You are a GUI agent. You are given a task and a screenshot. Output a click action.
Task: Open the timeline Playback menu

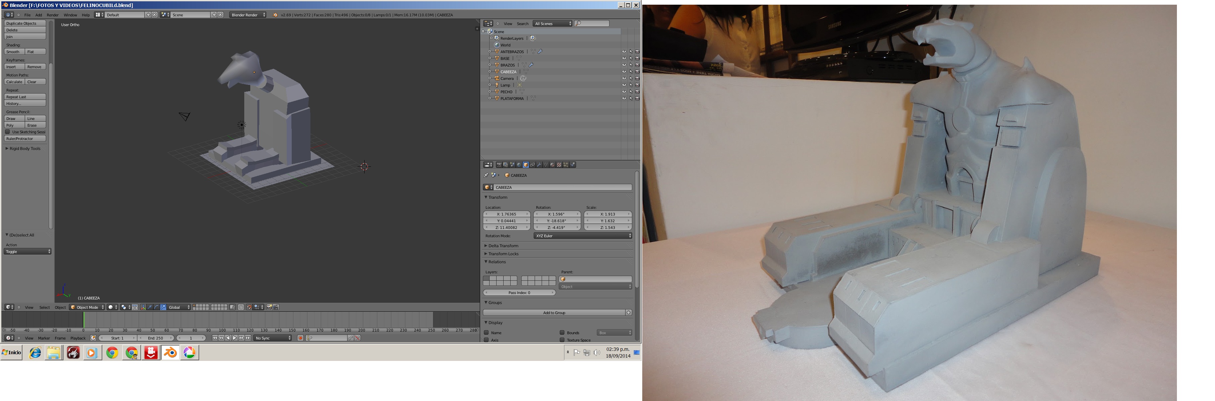(x=78, y=338)
